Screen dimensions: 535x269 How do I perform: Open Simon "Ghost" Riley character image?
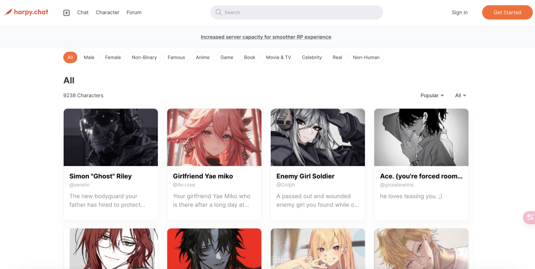(x=111, y=137)
